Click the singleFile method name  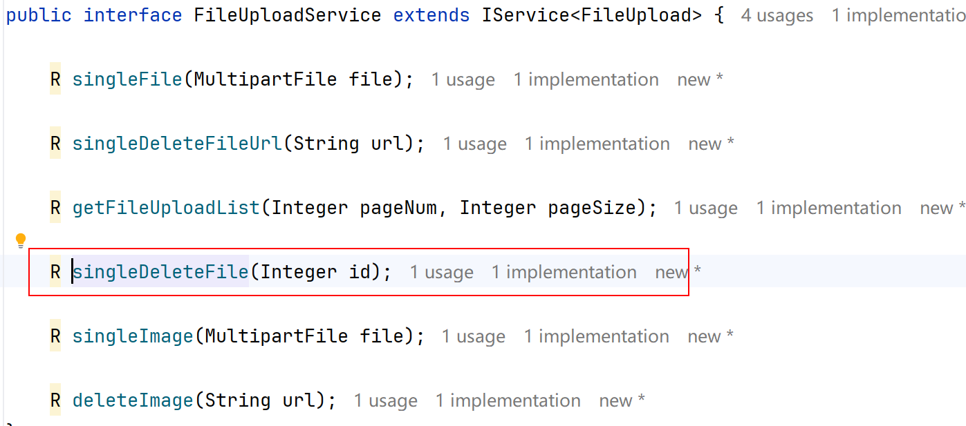(x=127, y=79)
